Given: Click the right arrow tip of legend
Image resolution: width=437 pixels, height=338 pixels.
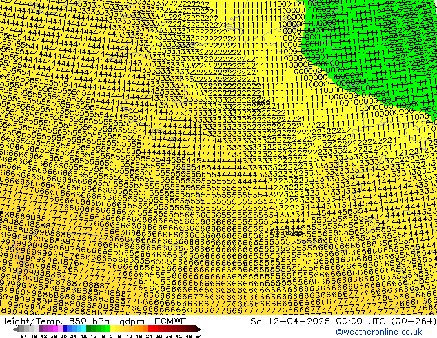Looking at the screenshot, I should [x=200, y=330].
